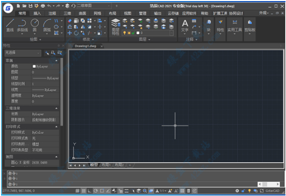Click the command line horizontal scrollbar
The image size is (286, 196).
pos(269,184)
